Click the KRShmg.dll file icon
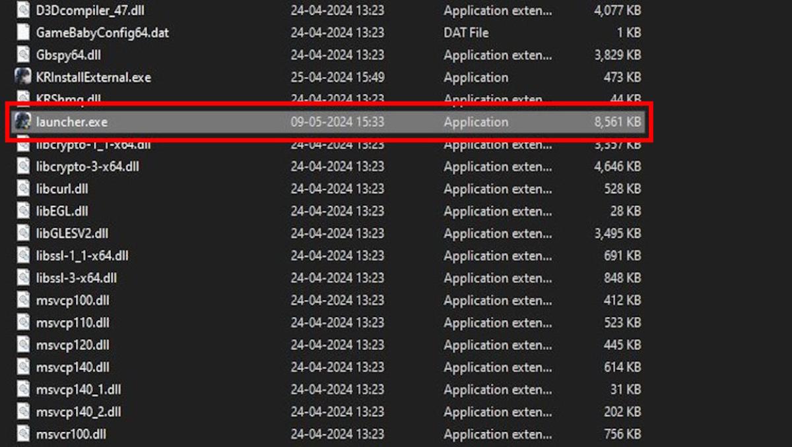This screenshot has width=792, height=447. 22,99
